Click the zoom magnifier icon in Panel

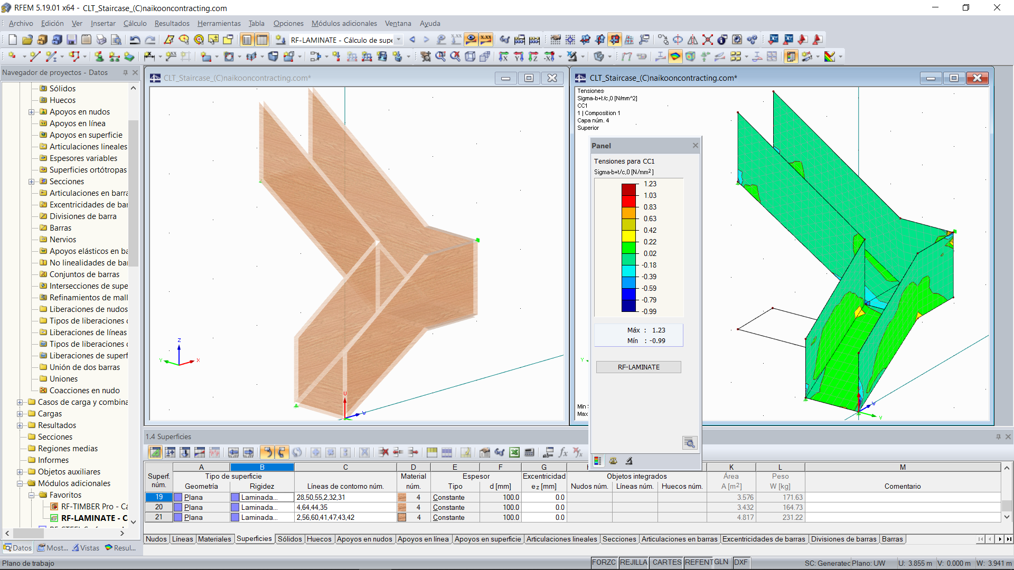[689, 443]
